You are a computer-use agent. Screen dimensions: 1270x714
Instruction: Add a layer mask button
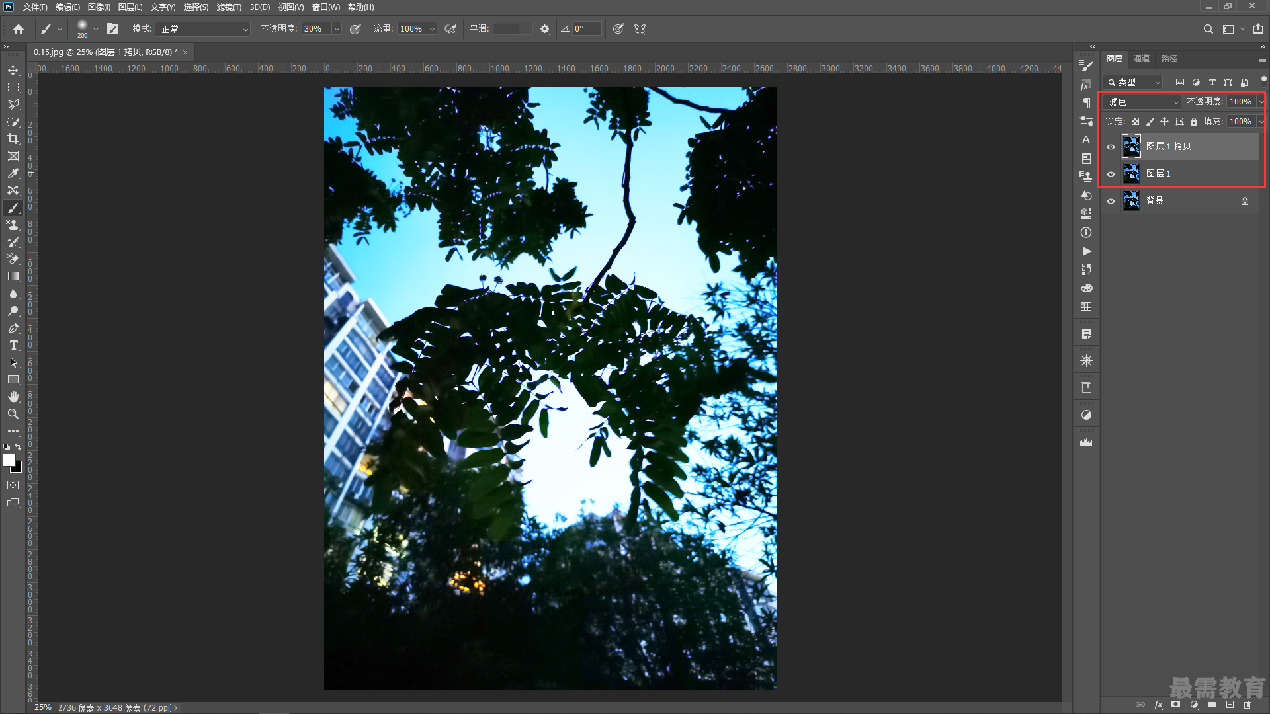tap(1175, 705)
